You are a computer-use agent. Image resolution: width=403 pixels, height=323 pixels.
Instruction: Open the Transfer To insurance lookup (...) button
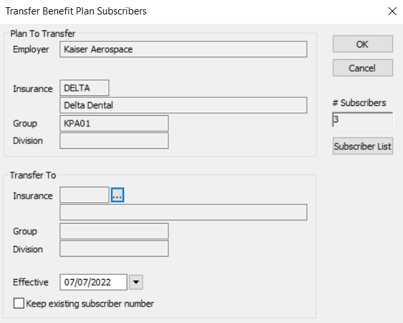[117, 195]
